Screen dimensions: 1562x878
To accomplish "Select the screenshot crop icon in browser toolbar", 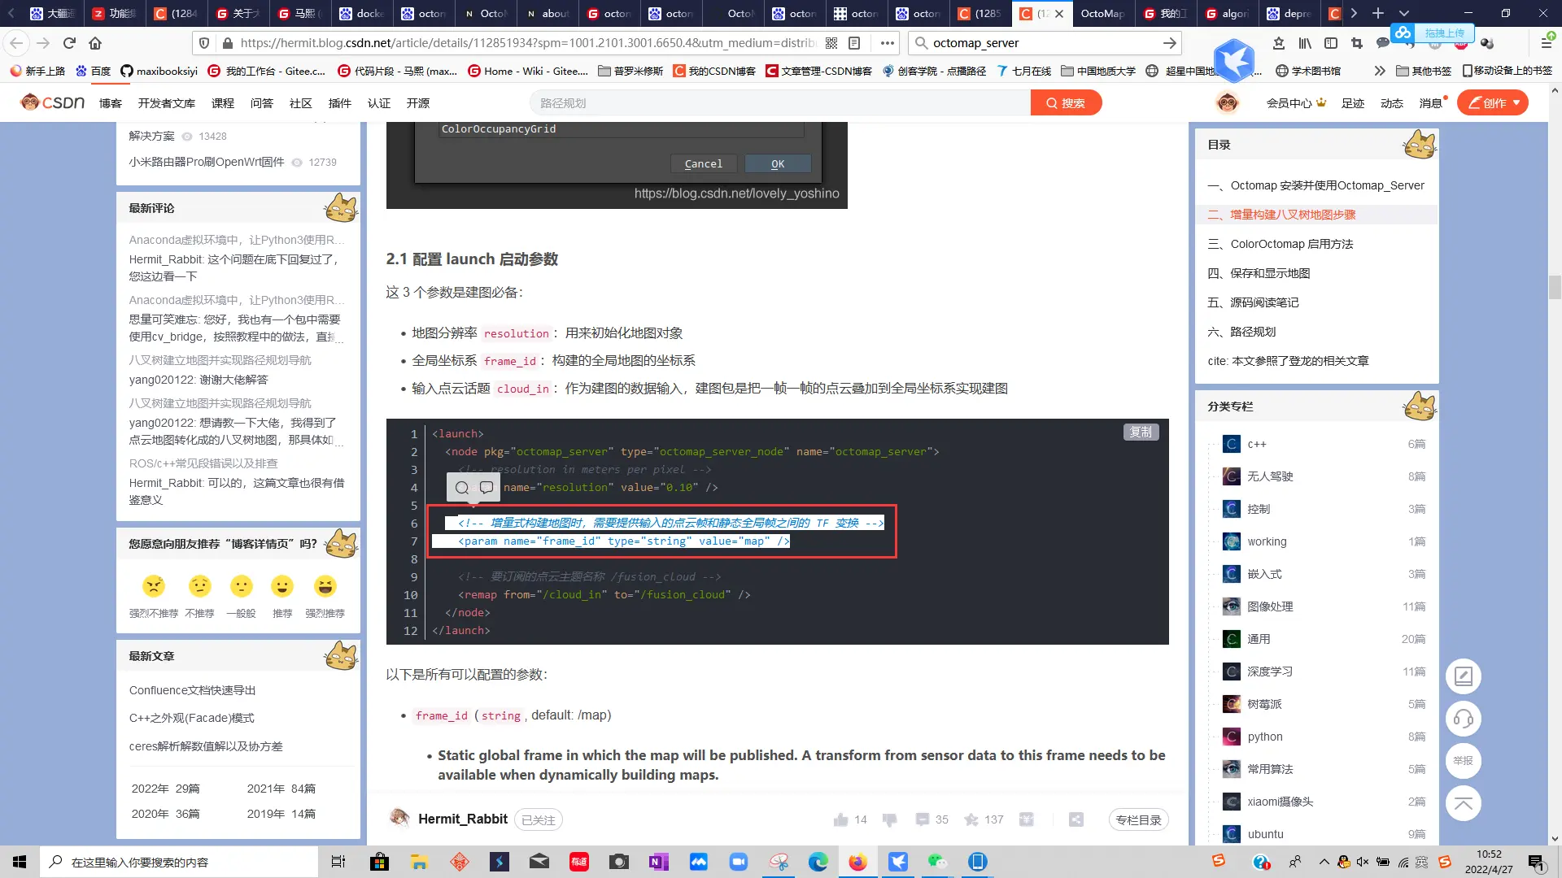I will pyautogui.click(x=1357, y=42).
